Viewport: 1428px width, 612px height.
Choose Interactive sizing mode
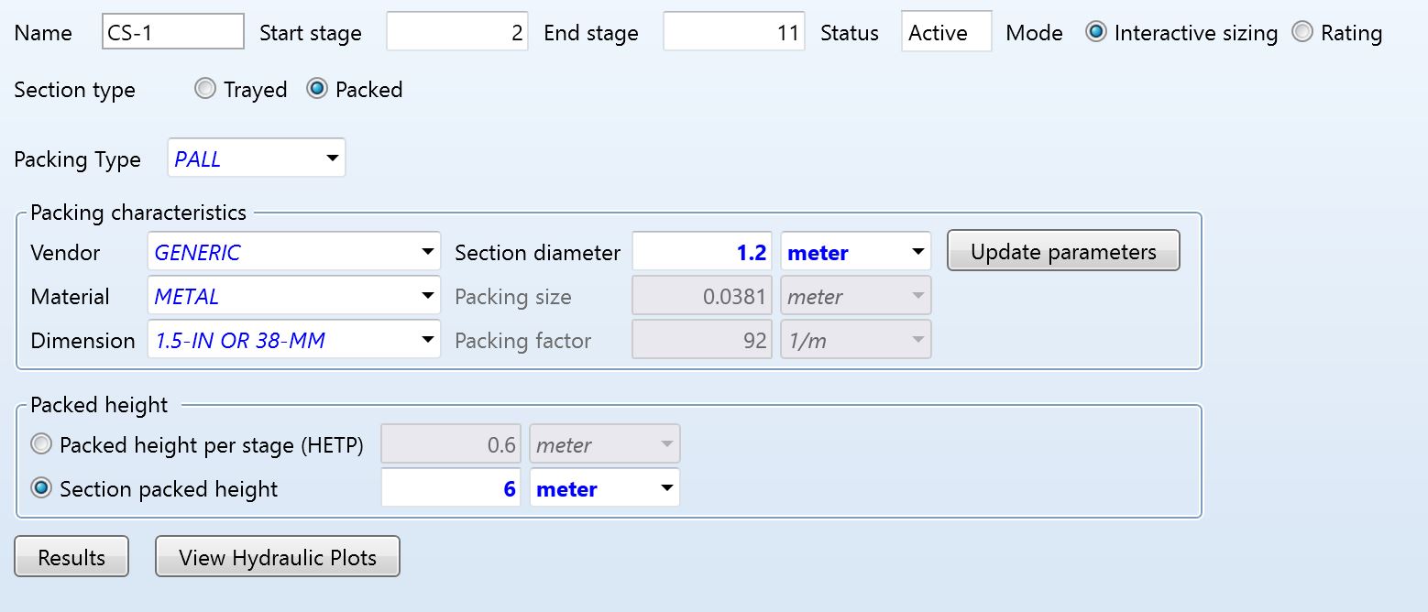(1095, 33)
